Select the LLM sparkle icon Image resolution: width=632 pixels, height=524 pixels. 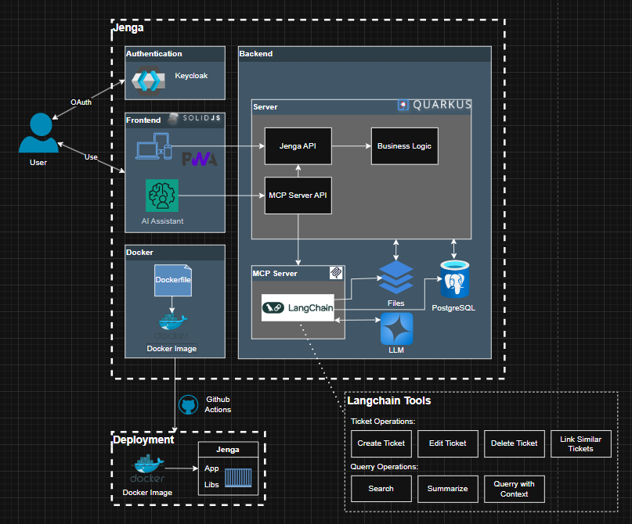pos(396,328)
